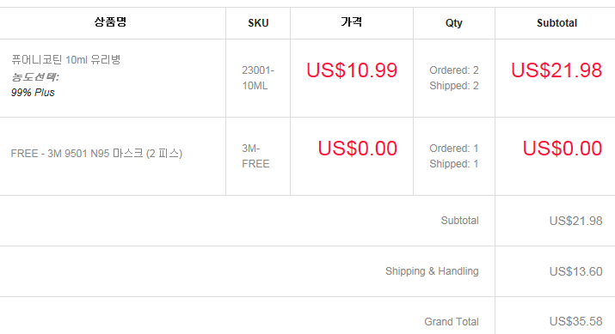Click the 3M-FREE SKU value
615x334 pixels.
tap(255, 156)
